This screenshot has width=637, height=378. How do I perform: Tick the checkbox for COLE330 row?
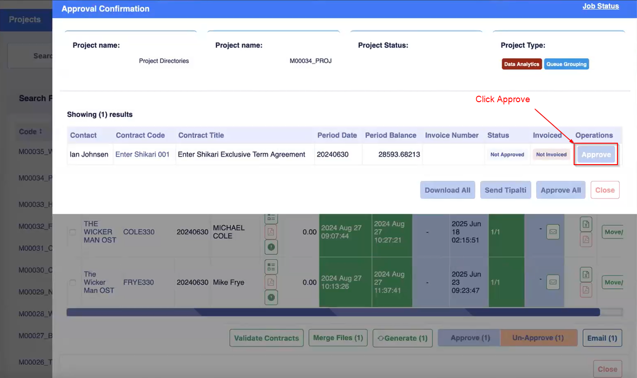pyautogui.click(x=73, y=232)
